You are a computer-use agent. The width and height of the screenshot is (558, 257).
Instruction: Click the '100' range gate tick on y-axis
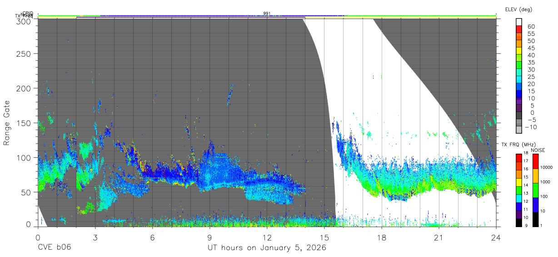24,157
